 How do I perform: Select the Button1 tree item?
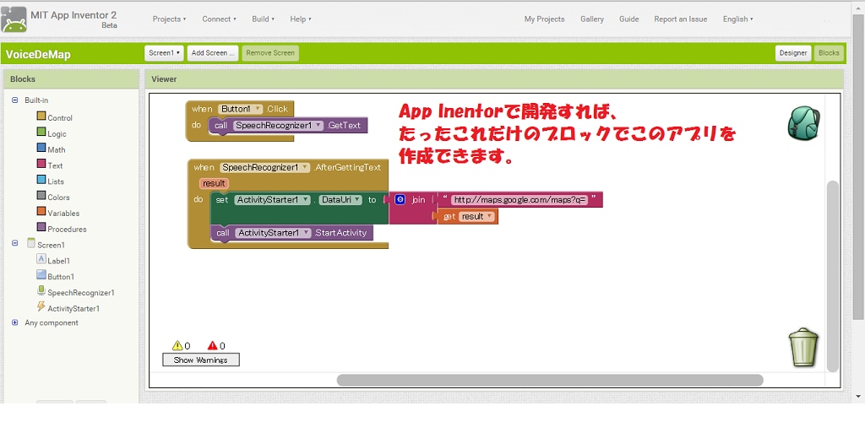click(60, 277)
